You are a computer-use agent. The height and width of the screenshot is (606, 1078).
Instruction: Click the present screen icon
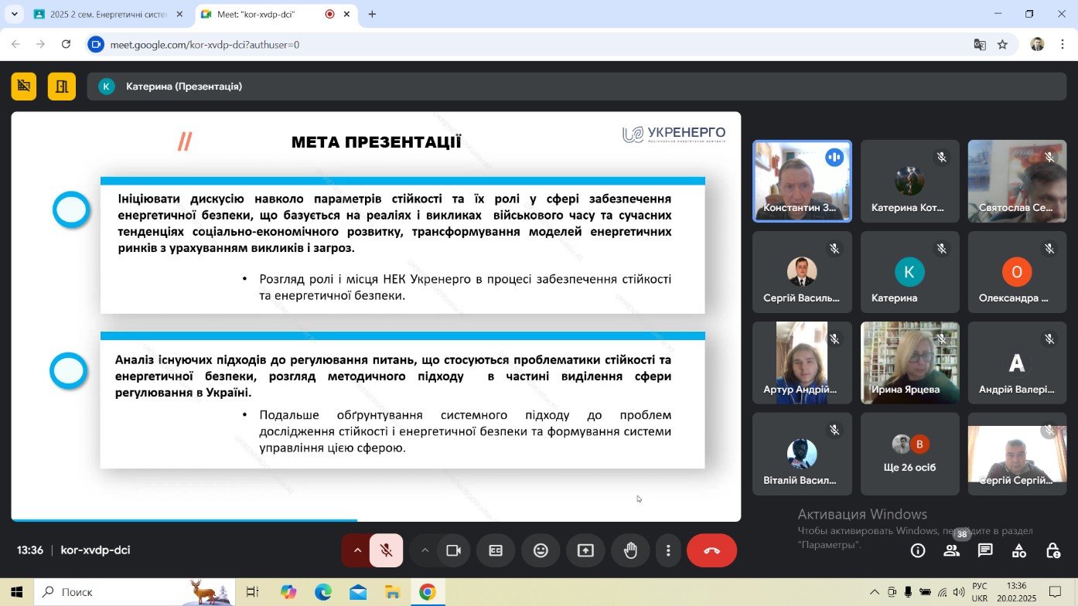click(585, 550)
